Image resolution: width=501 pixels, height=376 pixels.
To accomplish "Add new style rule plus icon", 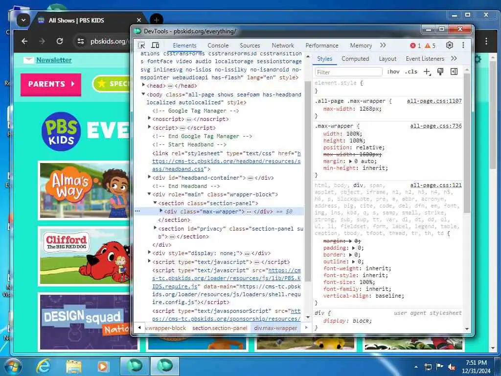I will click(x=427, y=71).
